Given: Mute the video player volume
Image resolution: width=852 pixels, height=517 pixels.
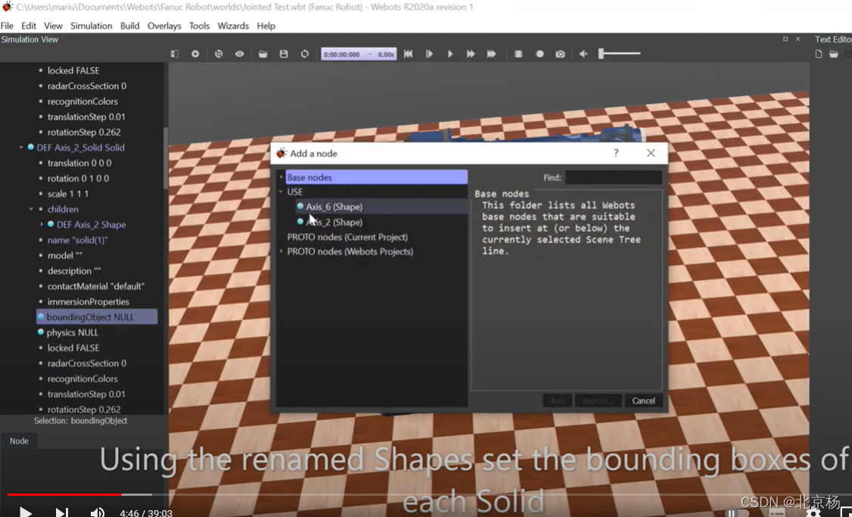Looking at the screenshot, I should (98, 512).
